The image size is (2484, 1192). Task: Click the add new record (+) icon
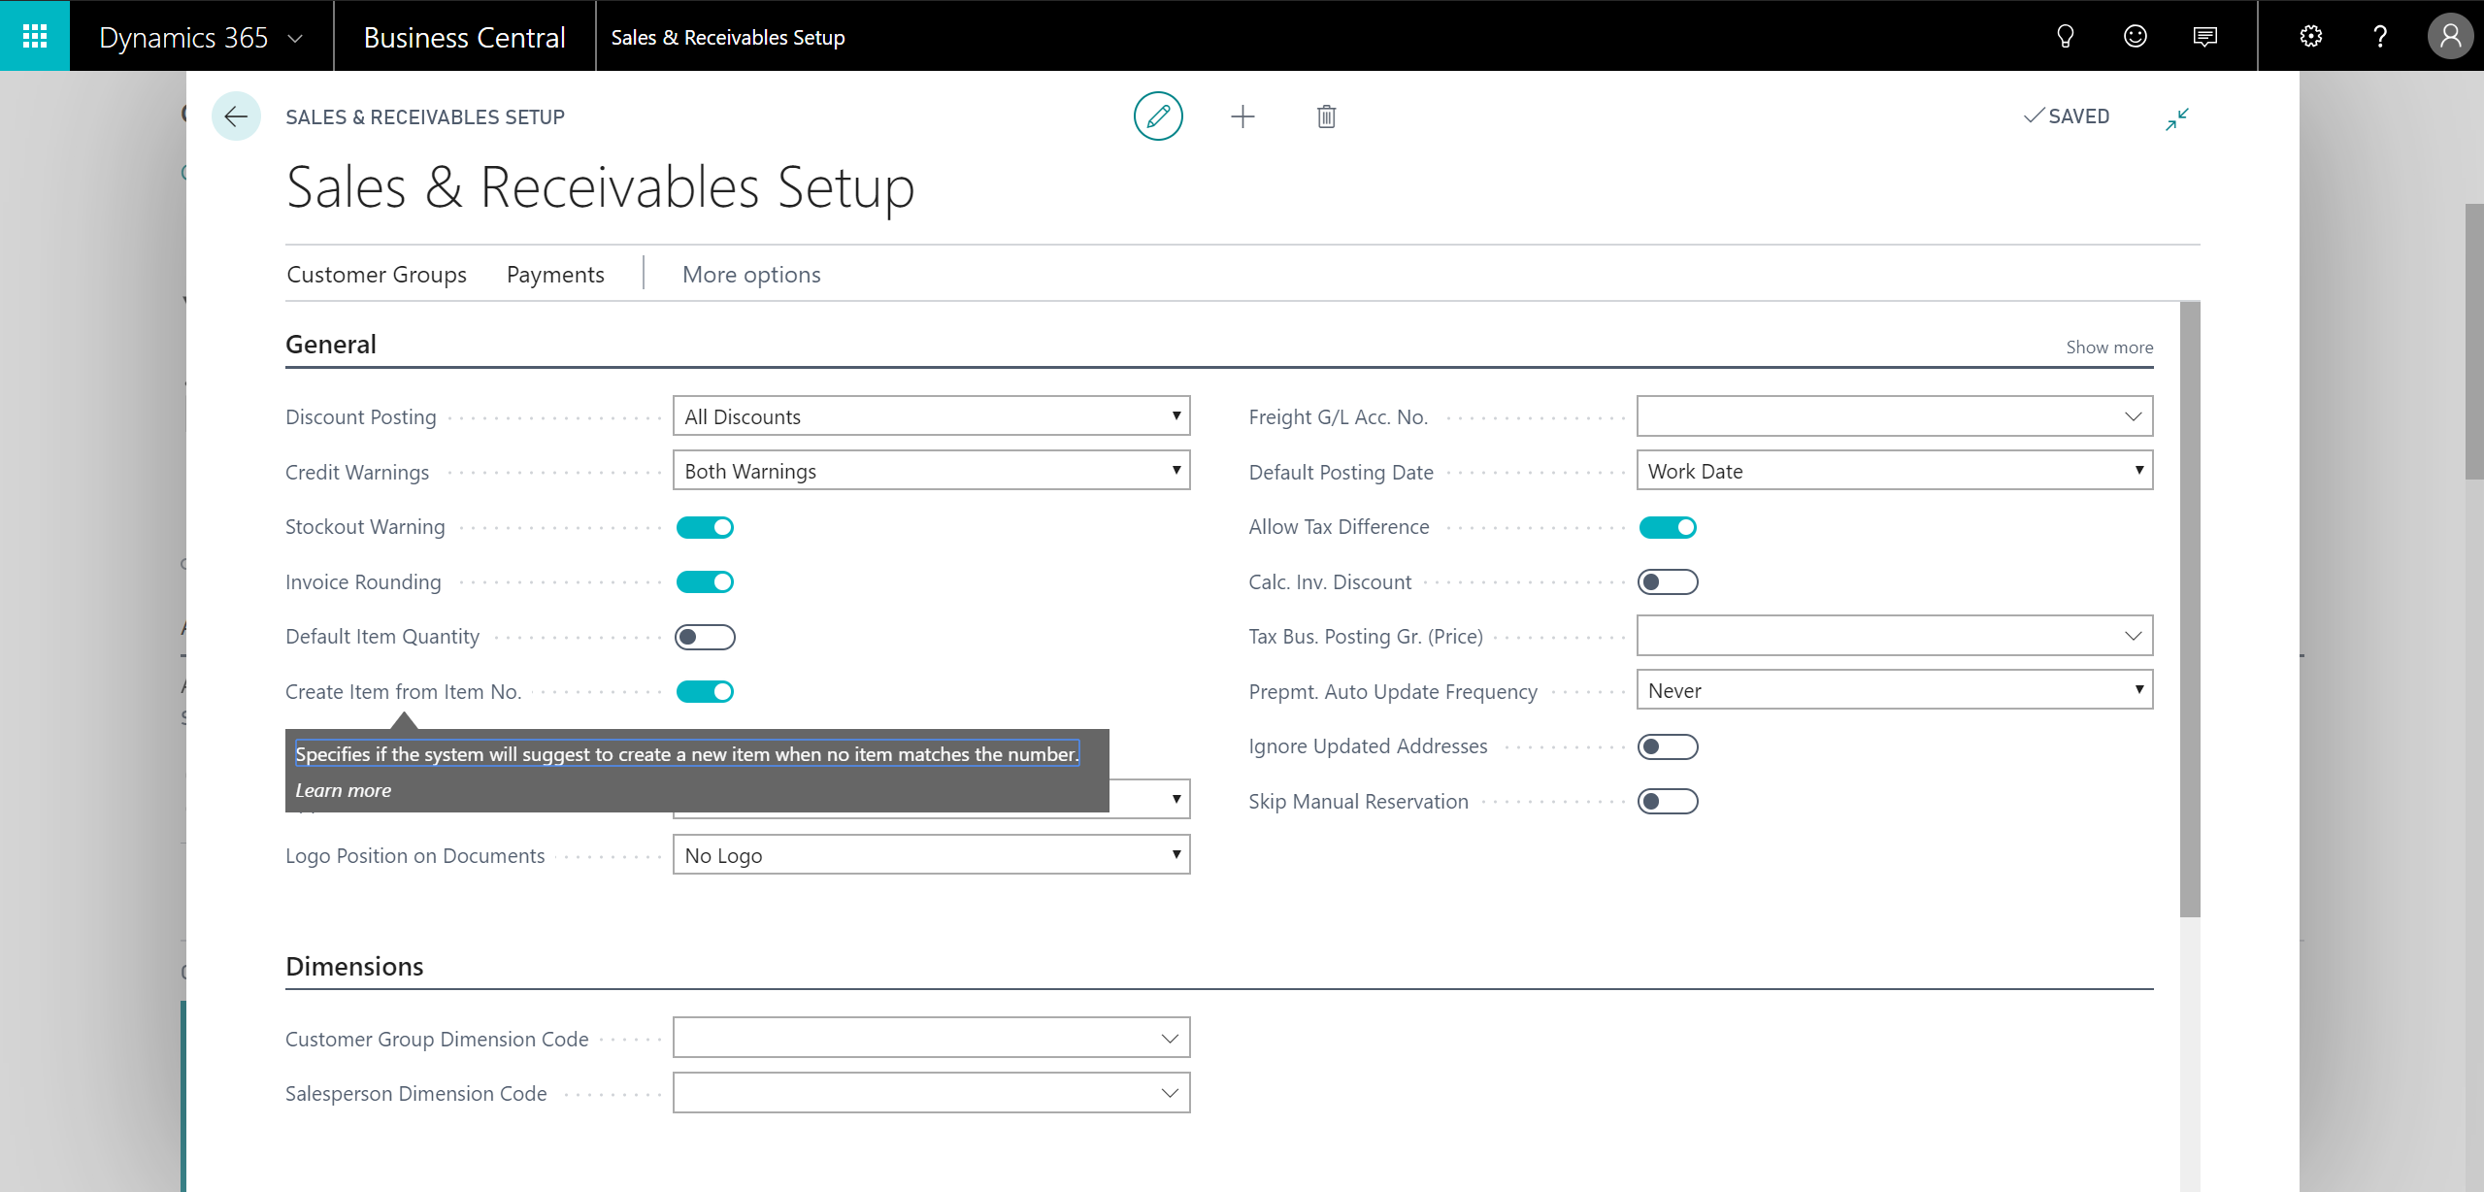[1242, 116]
